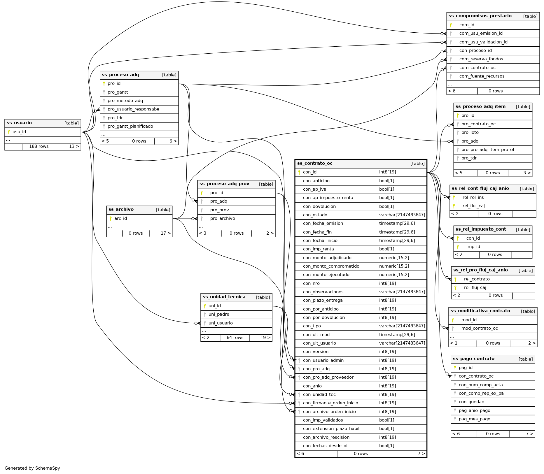Click the primary key icon next to arc_id
Viewport: 544px width, 474px height.
[x=111, y=219]
